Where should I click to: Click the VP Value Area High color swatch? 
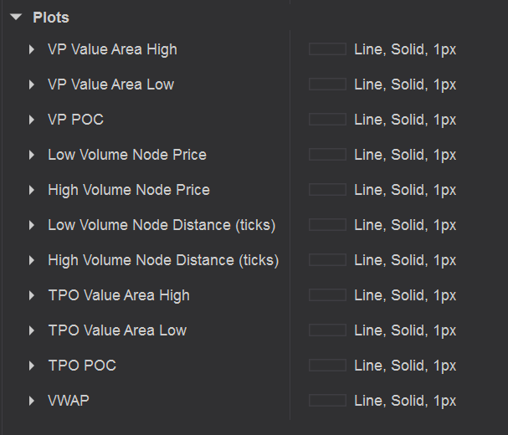327,49
